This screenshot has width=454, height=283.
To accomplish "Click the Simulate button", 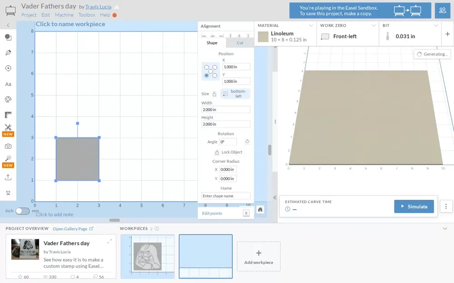I will [x=414, y=206].
